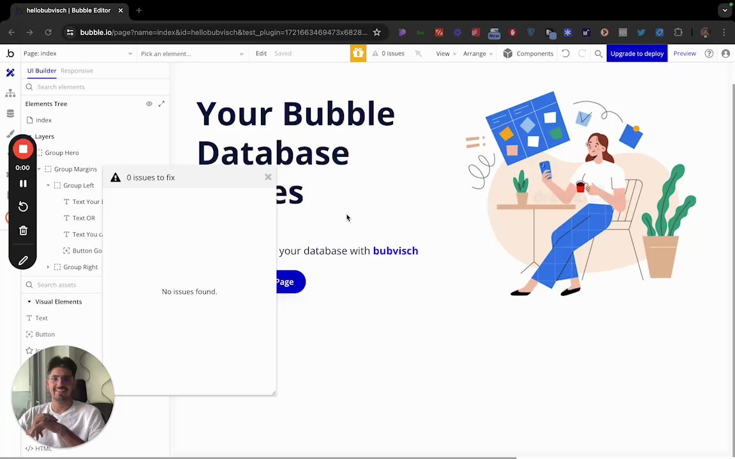Collapse the Group Left tree node
This screenshot has width=735, height=459.
[48, 186]
